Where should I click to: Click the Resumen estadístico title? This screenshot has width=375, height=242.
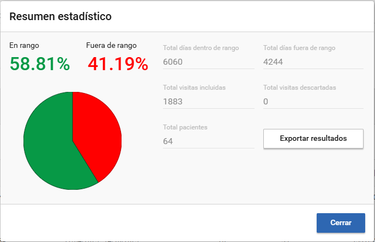(x=61, y=16)
